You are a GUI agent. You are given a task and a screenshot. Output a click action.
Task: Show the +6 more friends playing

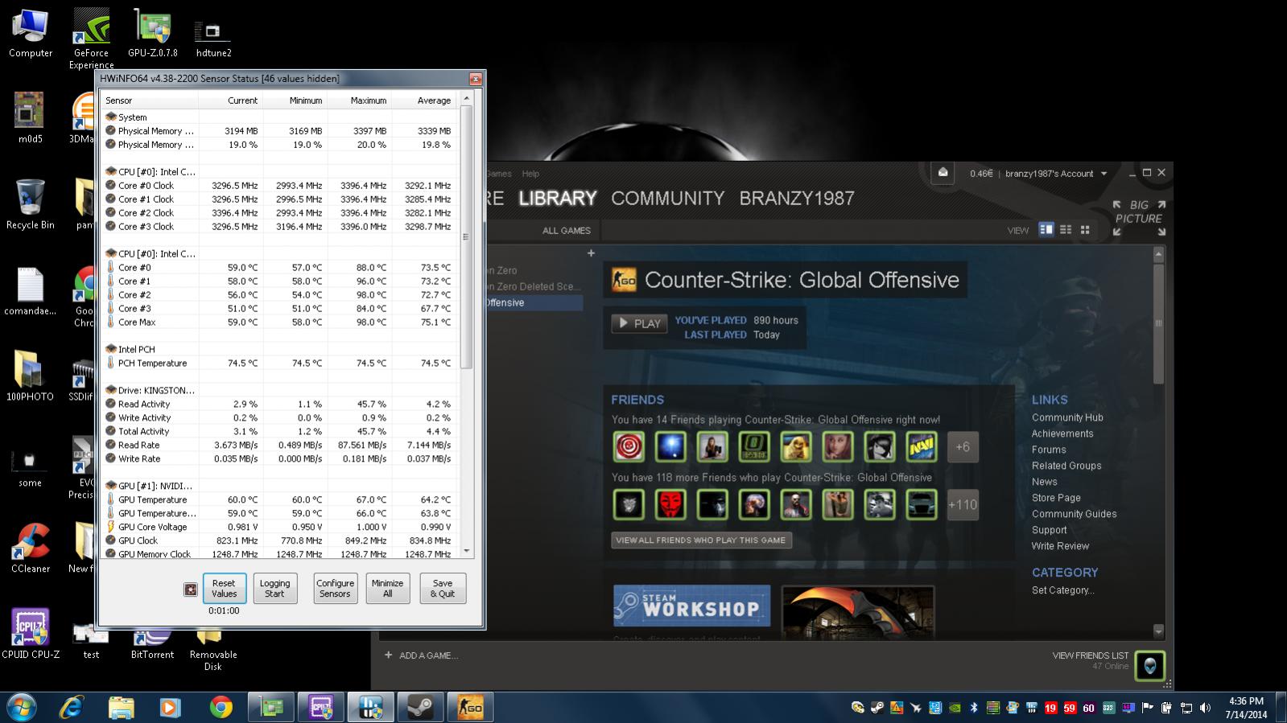click(963, 447)
